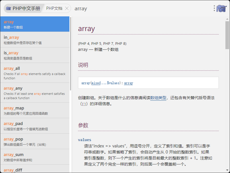Switch to the PHP文档 tab

[54, 8]
